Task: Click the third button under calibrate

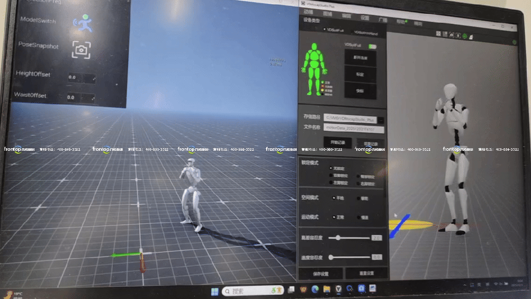Action: (x=360, y=91)
